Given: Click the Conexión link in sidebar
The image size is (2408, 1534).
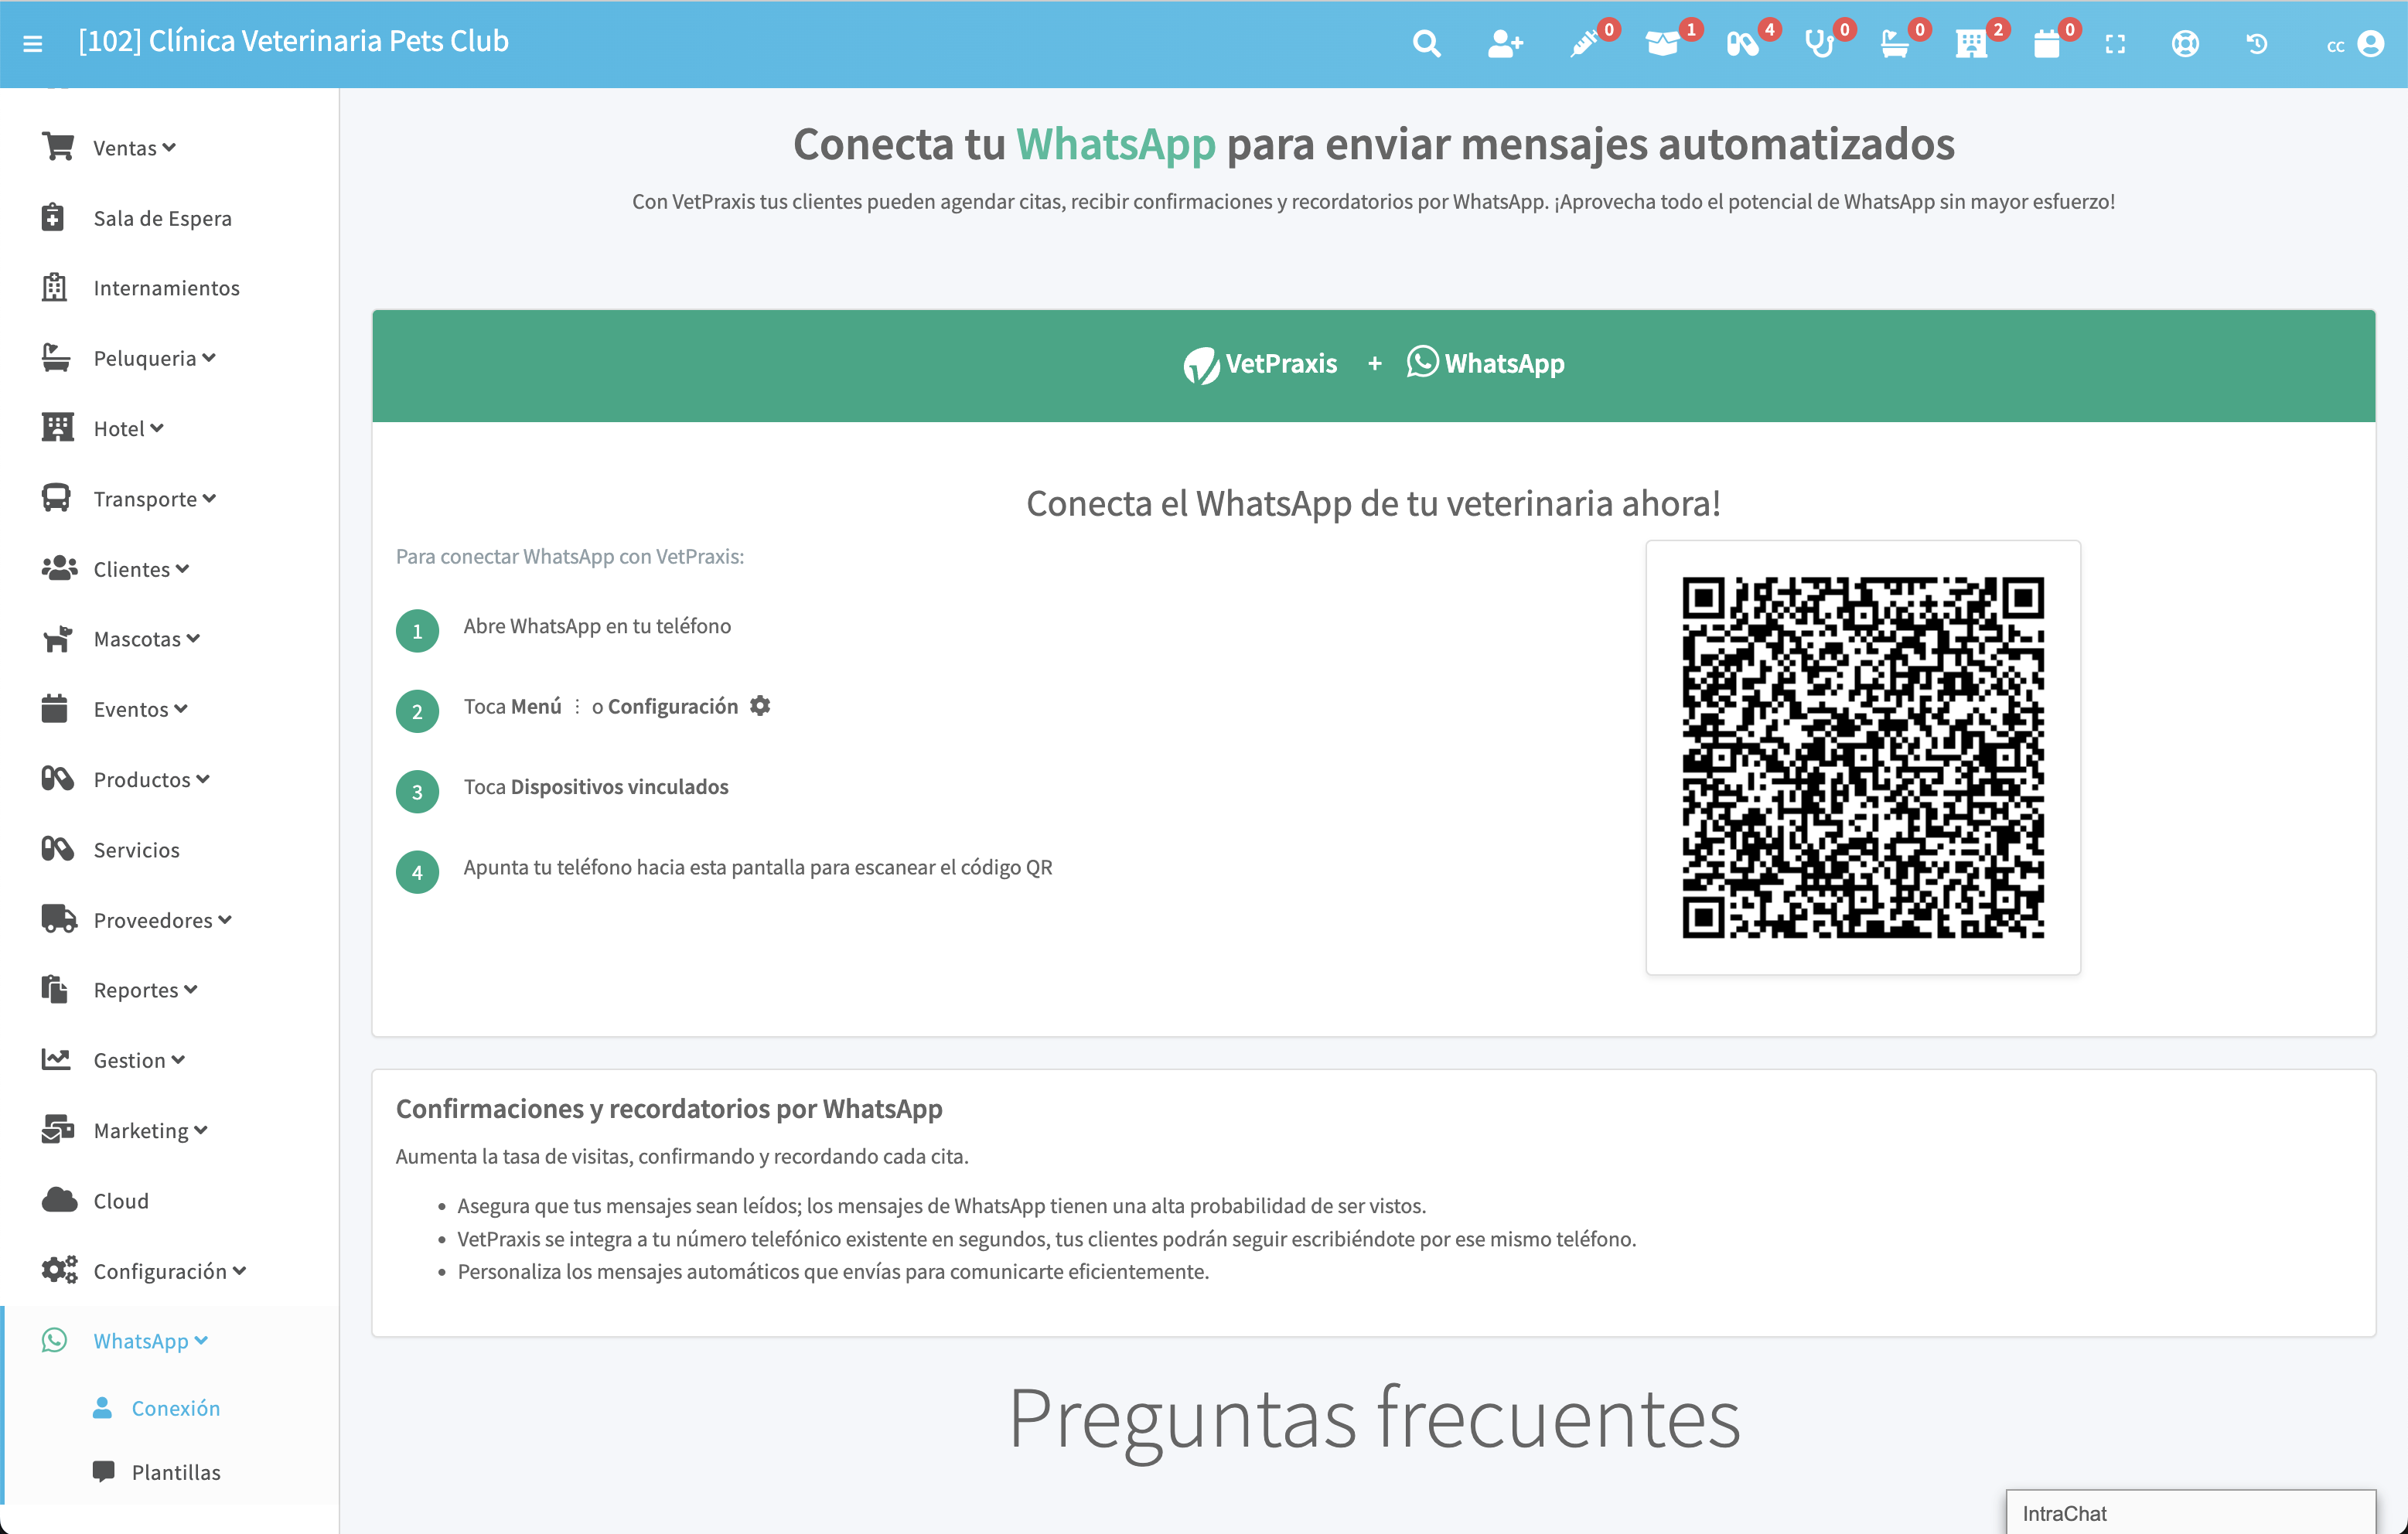Looking at the screenshot, I should pyautogui.click(x=176, y=1408).
